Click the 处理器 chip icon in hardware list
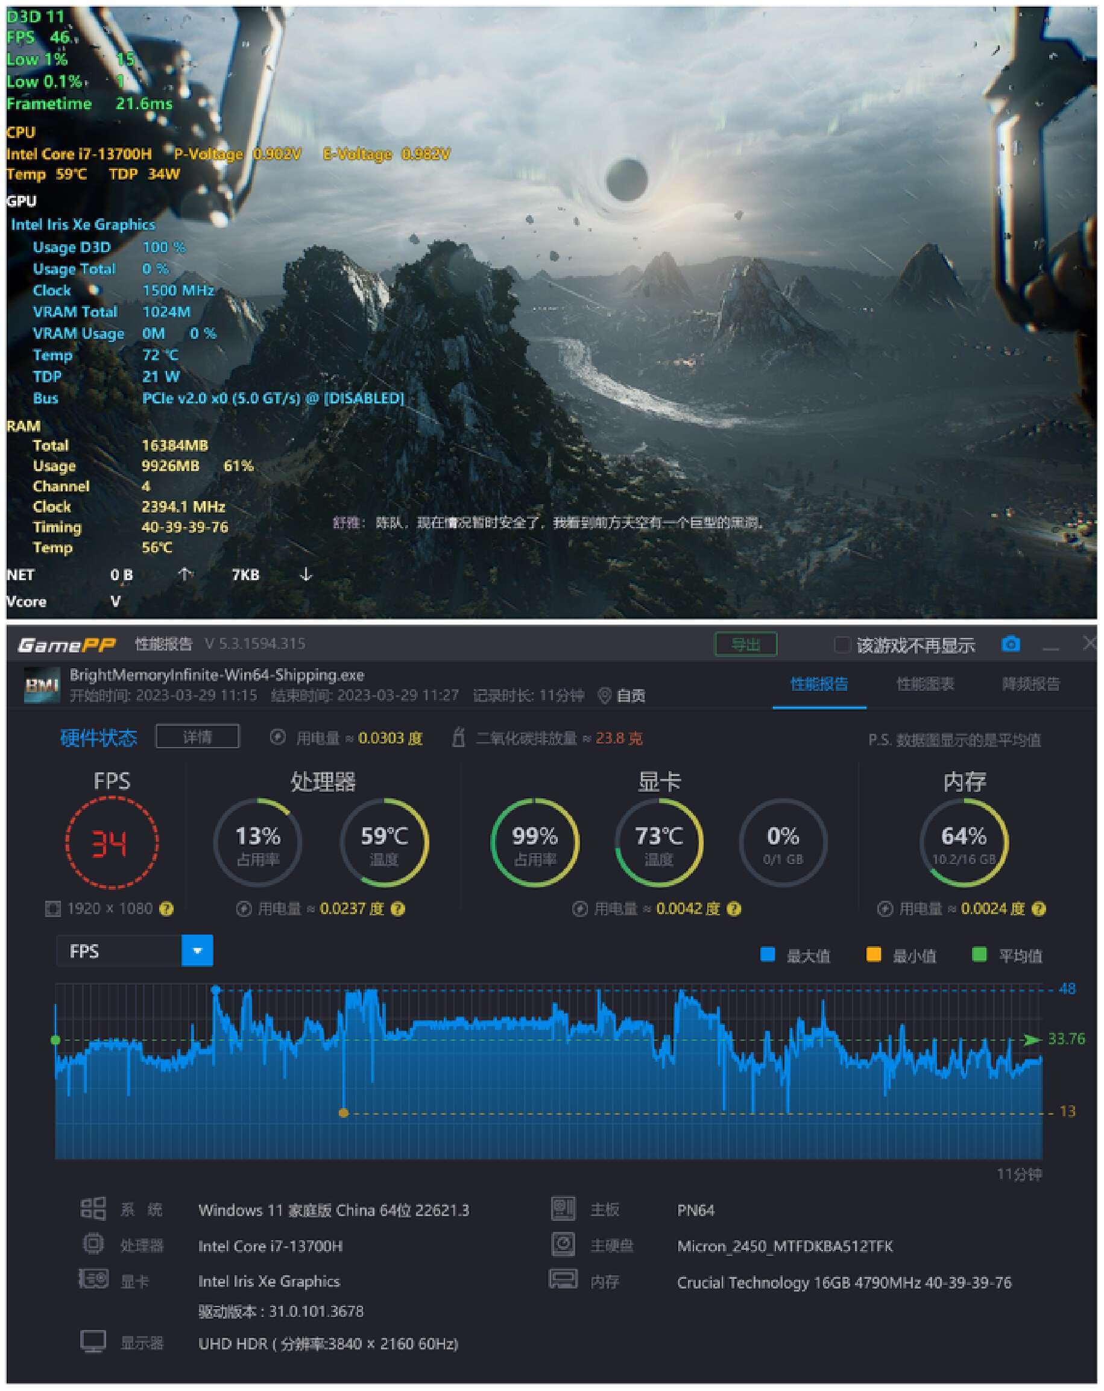This screenshot has width=1104, height=1391. pyautogui.click(x=93, y=1243)
